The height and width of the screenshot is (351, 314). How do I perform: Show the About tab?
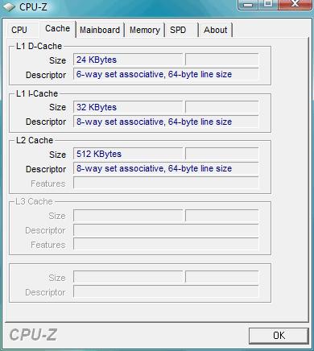pyautogui.click(x=216, y=30)
